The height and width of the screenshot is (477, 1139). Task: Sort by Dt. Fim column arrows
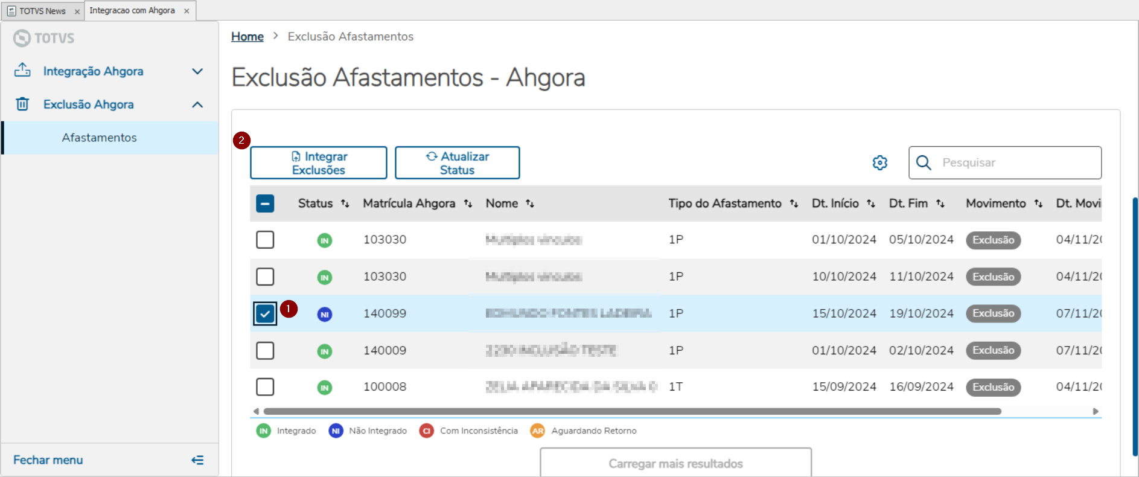click(x=940, y=203)
